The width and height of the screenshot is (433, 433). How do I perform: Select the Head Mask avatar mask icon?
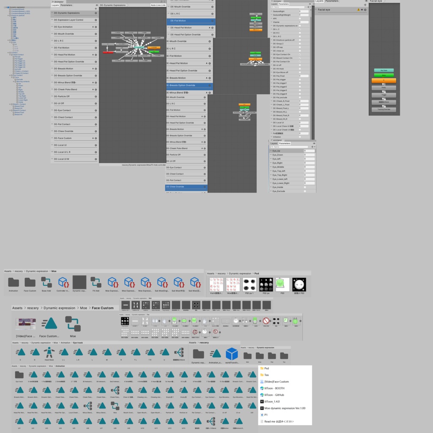pos(48,352)
